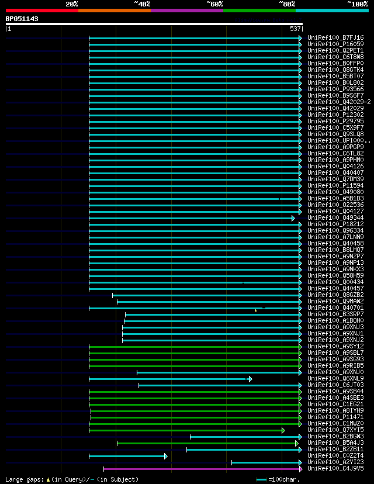Open hit UniRef100_B7FJ16
The height and width of the screenshot is (484, 374).
click(x=335, y=37)
